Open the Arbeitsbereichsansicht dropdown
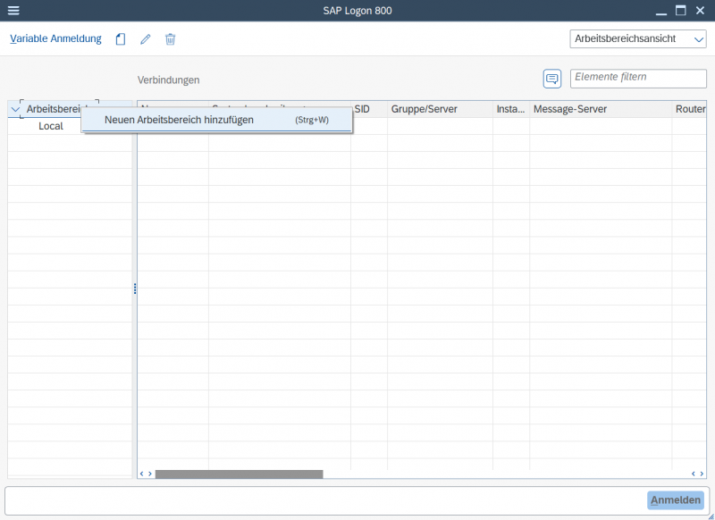Screen dimensions: 715x520 point(638,39)
